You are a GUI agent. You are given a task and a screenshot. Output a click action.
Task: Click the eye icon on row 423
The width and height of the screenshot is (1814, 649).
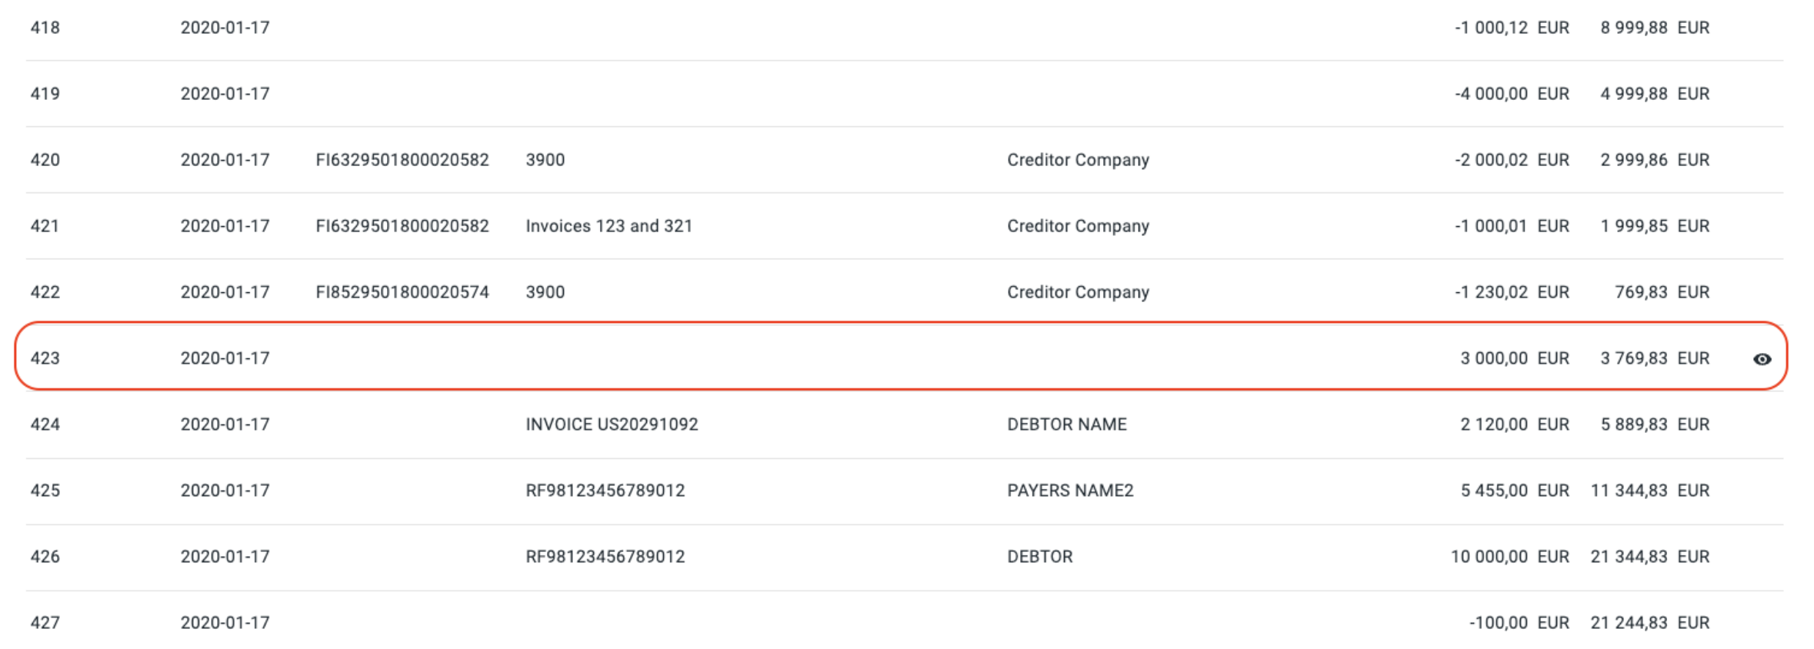(1762, 359)
